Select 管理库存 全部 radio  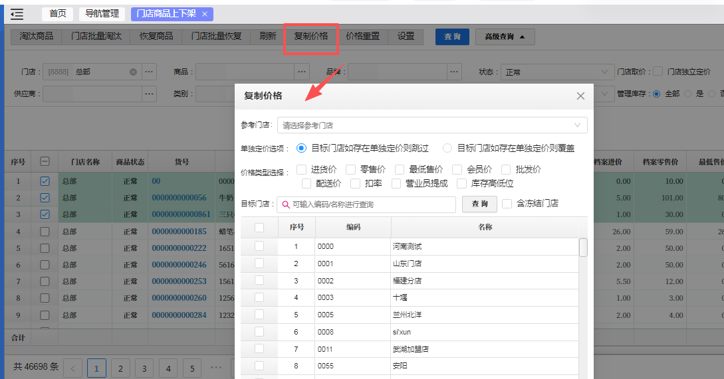(x=657, y=94)
